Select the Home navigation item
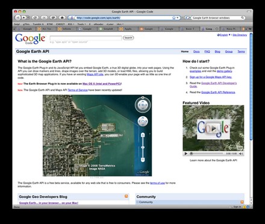This screenshot has width=265, height=224. pyautogui.click(x=185, y=52)
